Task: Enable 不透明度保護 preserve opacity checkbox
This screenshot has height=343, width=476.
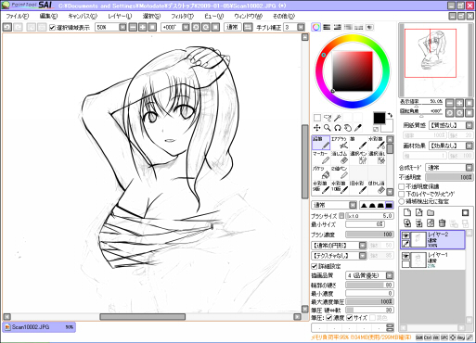Action: coord(402,186)
